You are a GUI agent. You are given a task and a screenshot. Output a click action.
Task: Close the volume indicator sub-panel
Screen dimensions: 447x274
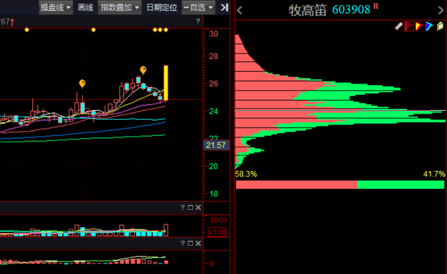click(198, 208)
